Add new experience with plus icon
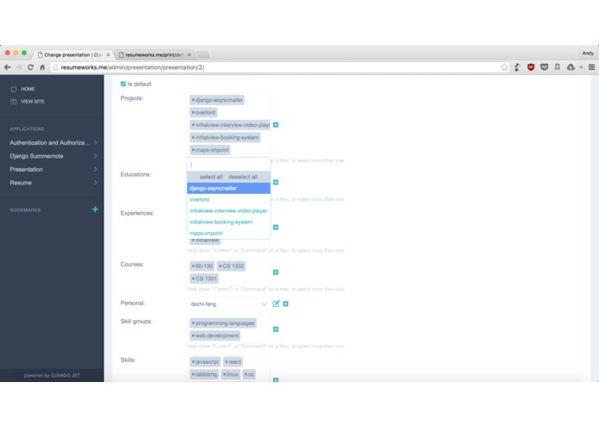 [x=276, y=228]
